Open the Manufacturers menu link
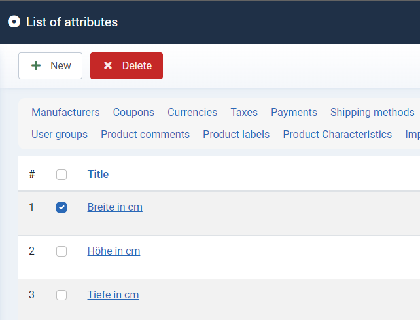420x320 pixels. [x=65, y=112]
